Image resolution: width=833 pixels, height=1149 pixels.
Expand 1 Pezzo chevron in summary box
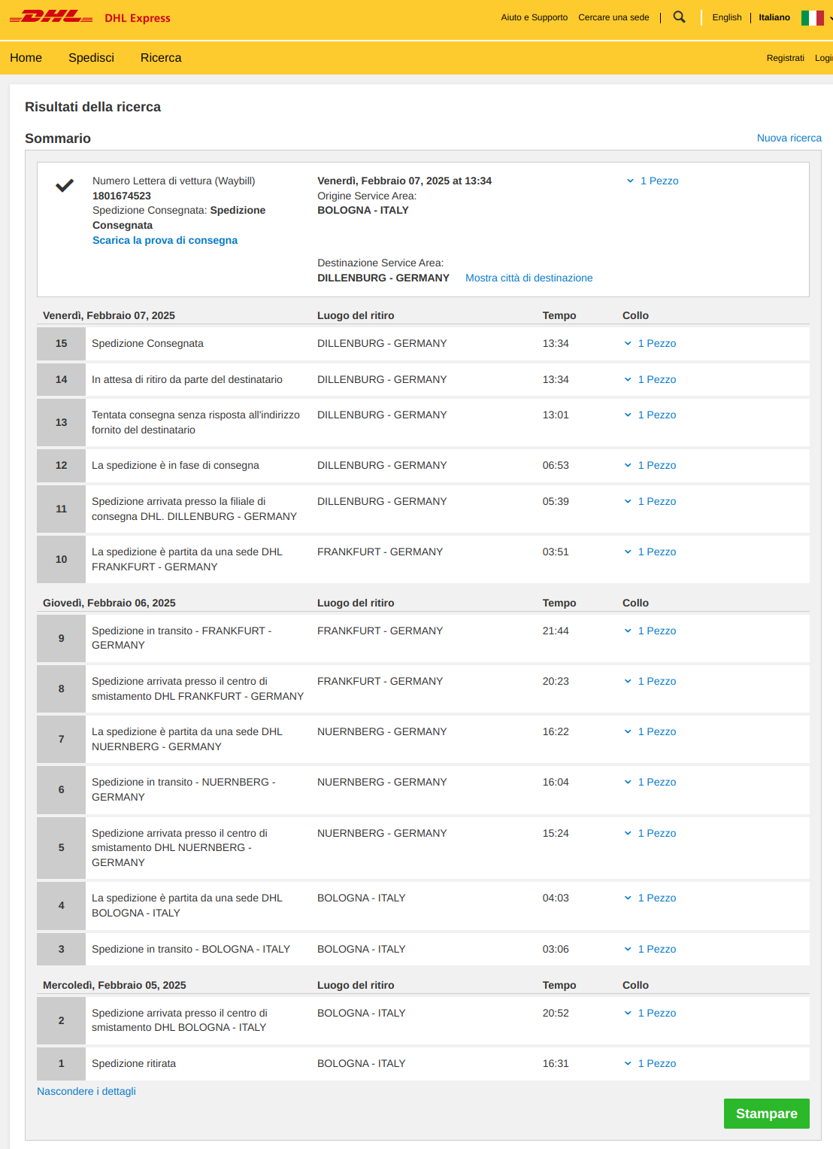point(630,181)
